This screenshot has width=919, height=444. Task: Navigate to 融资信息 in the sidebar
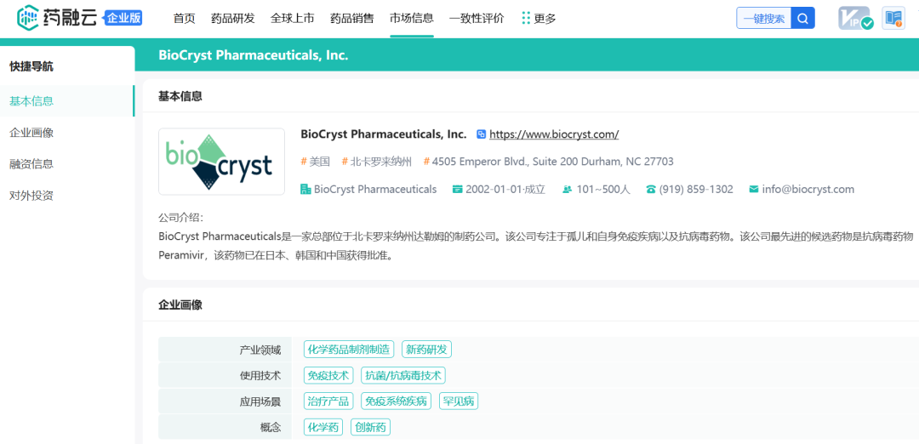(31, 164)
